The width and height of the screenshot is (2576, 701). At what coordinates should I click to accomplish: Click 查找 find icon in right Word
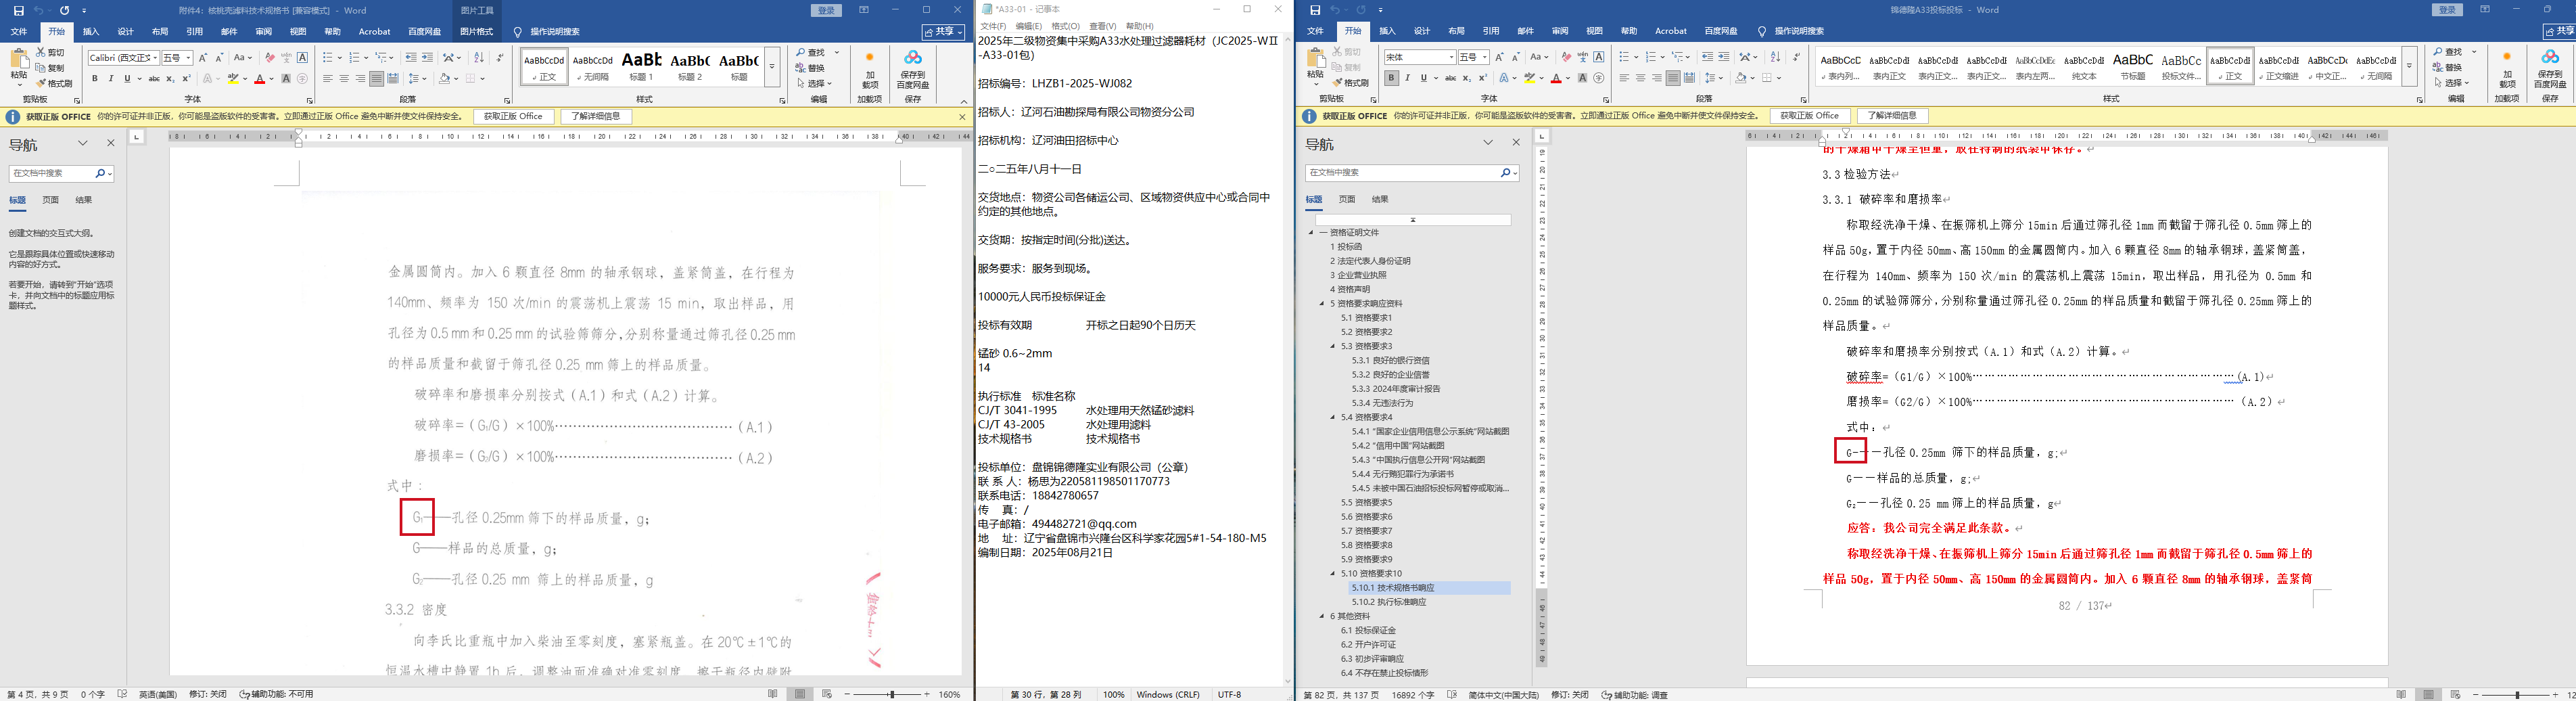pos(2447,52)
